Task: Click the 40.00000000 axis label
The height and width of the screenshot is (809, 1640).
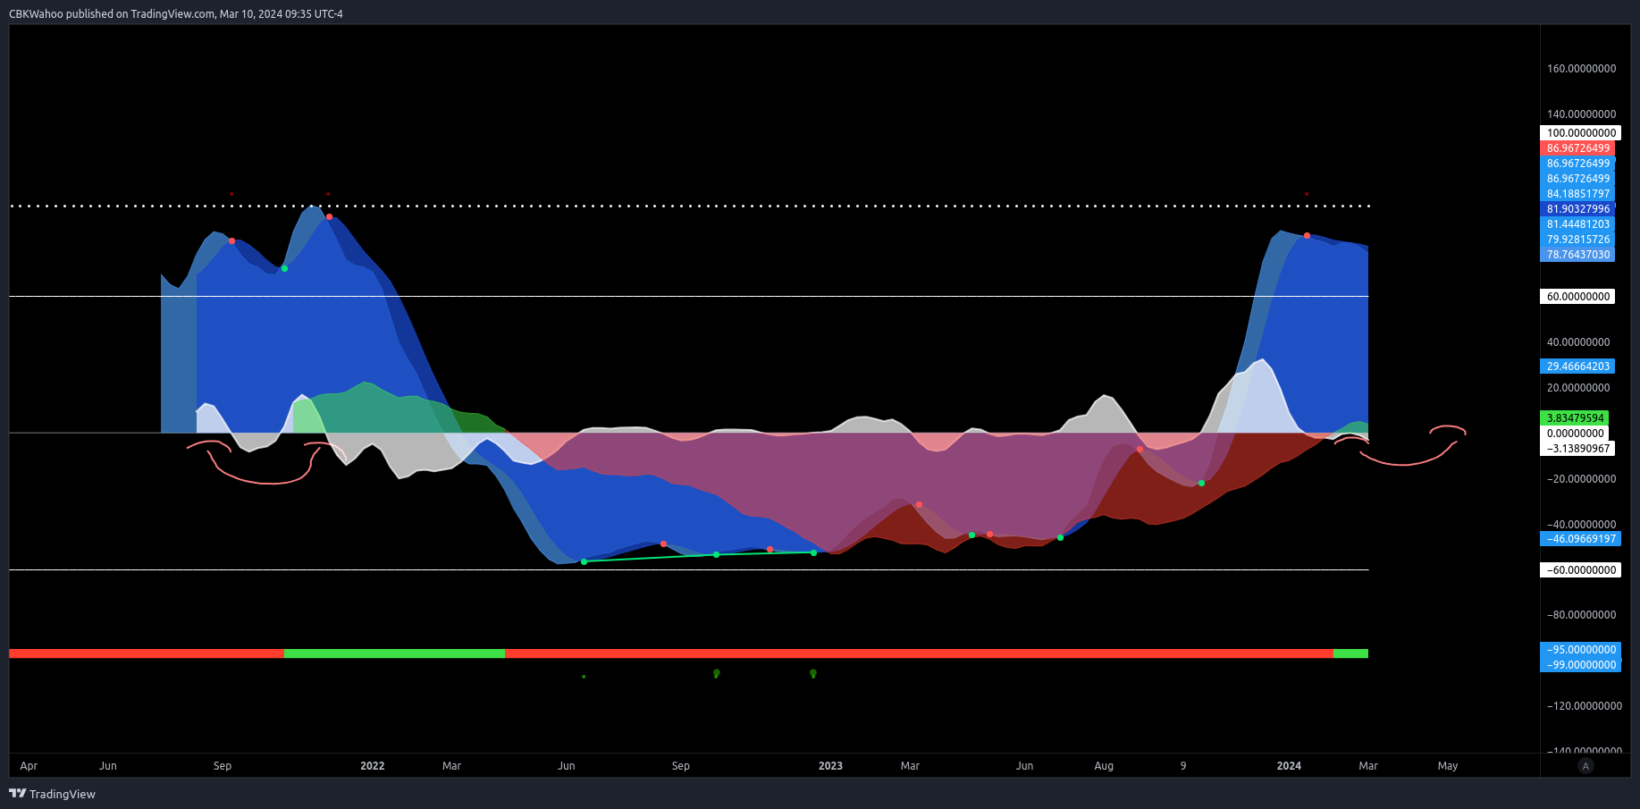Action: click(1577, 342)
